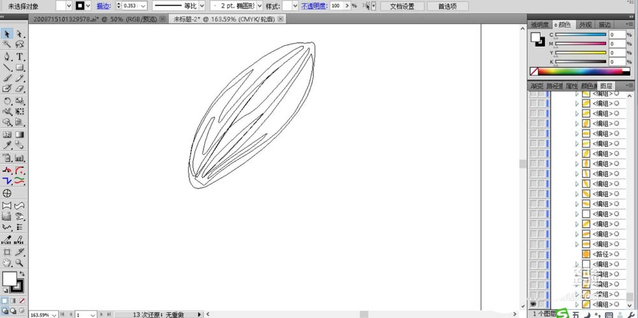Adjust the K black slider

[x=581, y=63]
